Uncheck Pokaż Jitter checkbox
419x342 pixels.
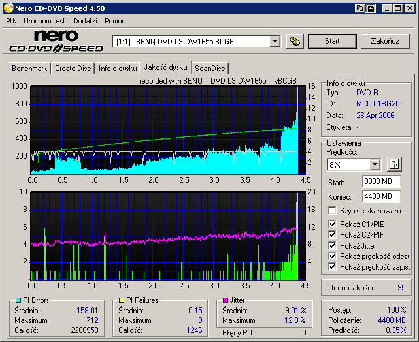333,245
